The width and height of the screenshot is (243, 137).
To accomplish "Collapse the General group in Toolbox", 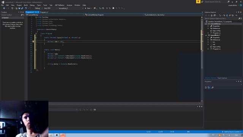I will pos(2,18).
